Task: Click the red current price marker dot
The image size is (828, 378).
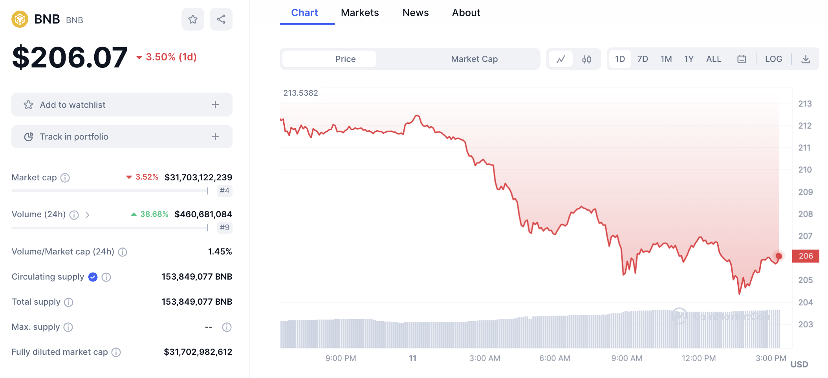Action: (x=779, y=256)
